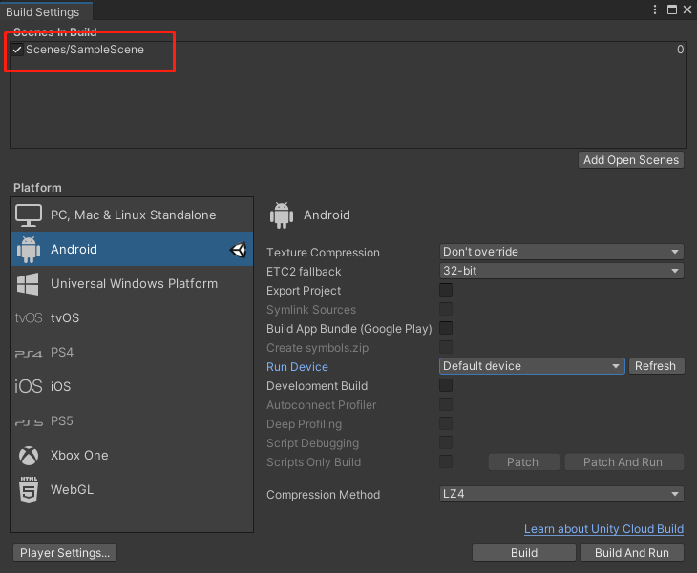The width and height of the screenshot is (697, 573).
Task: Select Universal Windows Platform
Action: tap(132, 283)
